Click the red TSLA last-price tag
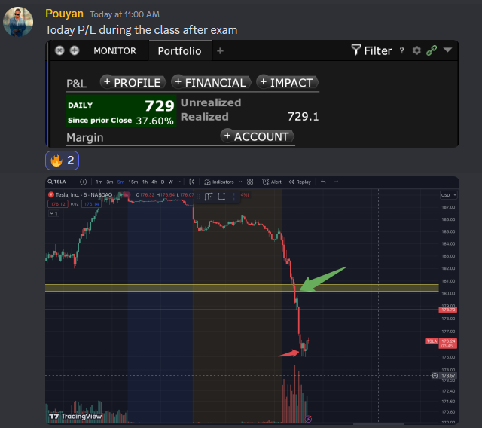 pos(432,341)
